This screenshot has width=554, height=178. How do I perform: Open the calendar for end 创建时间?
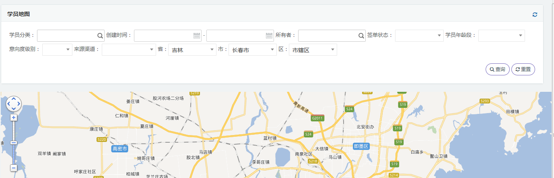(x=269, y=35)
